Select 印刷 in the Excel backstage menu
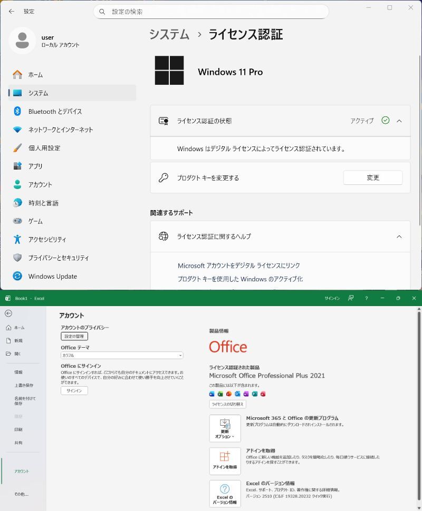This screenshot has height=511, width=422. (x=18, y=429)
